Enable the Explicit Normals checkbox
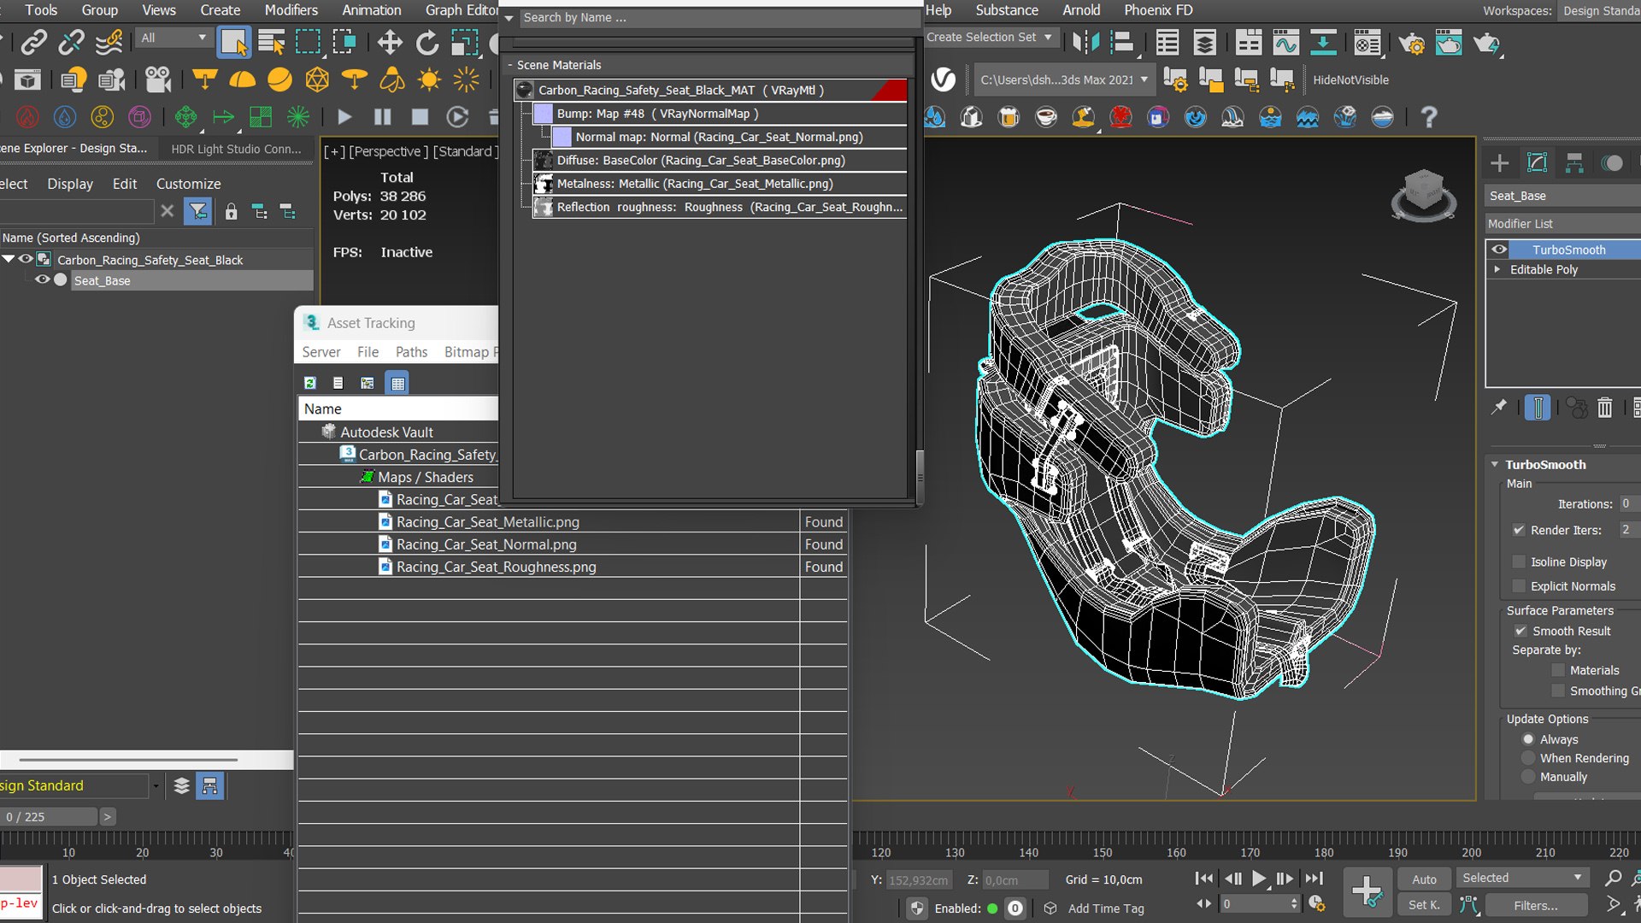The height and width of the screenshot is (923, 1641). [1519, 586]
